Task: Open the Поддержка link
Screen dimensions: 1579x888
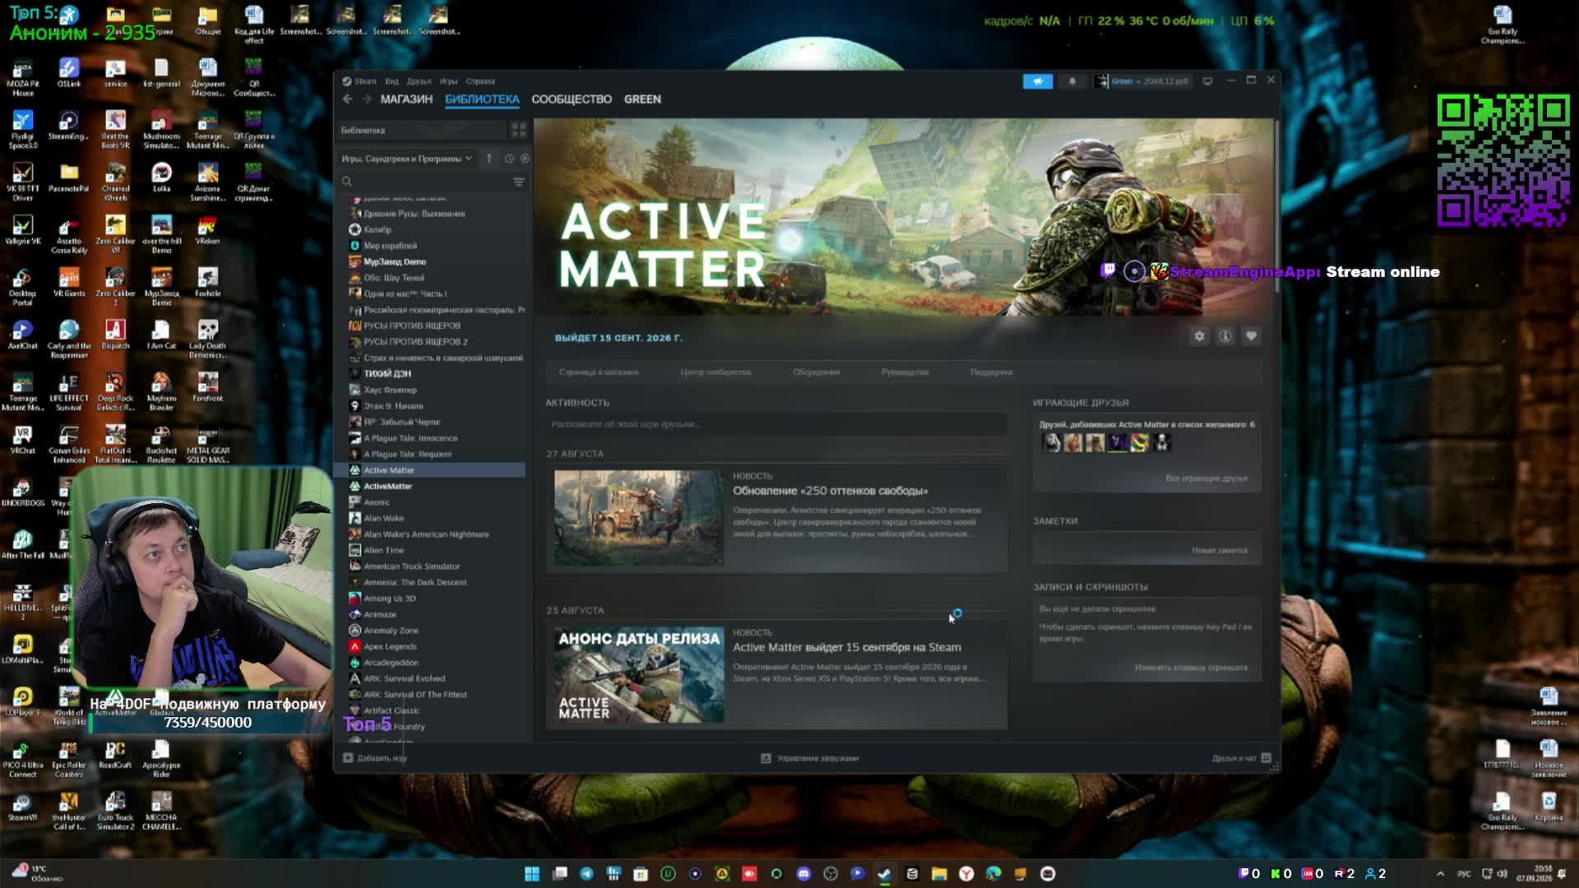Action: pyautogui.click(x=991, y=372)
